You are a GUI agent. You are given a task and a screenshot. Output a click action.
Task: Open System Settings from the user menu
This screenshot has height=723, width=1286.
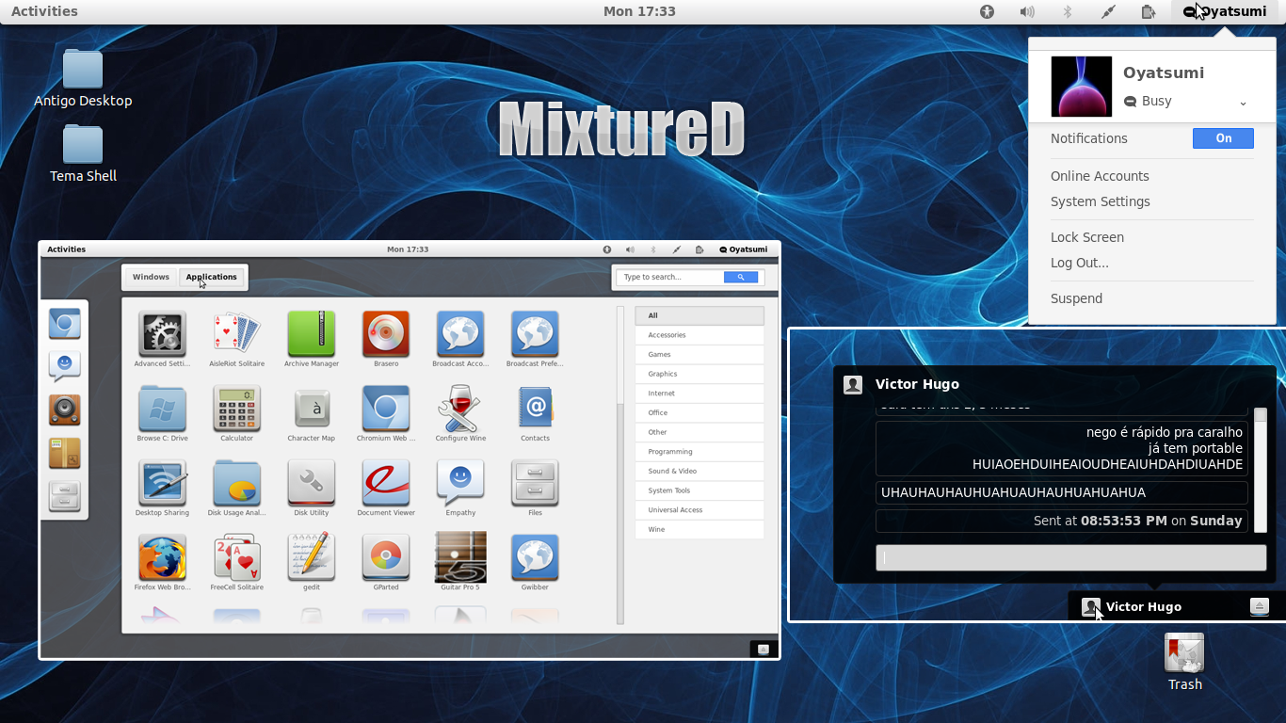pyautogui.click(x=1100, y=201)
